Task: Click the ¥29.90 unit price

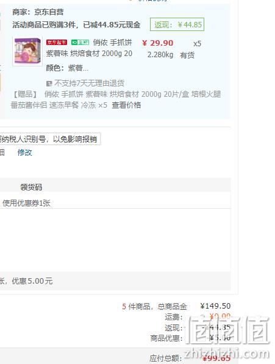Action: click(157, 43)
